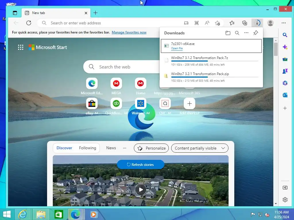Click the Search the web box
Screen dimensions: 294x220
pyautogui.click(x=122, y=67)
